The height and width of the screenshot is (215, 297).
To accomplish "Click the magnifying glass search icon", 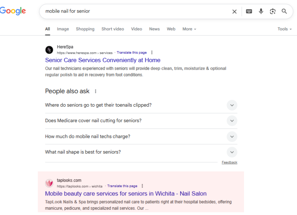I will tap(284, 11).
